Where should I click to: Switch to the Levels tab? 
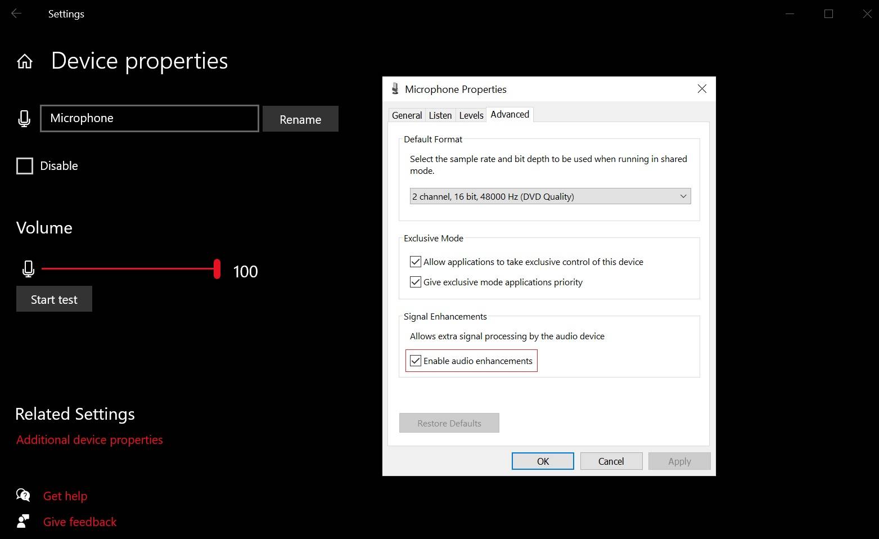click(471, 115)
